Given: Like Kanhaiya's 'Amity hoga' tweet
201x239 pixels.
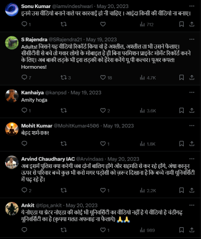Looking at the screenshot, I should (x=105, y=111).
